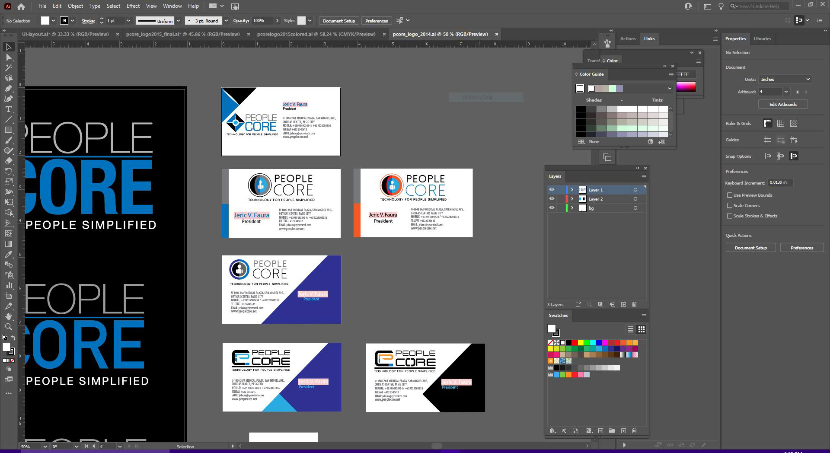Viewport: 830px width, 453px height.
Task: Expand Layer 1 contents
Action: click(572, 190)
